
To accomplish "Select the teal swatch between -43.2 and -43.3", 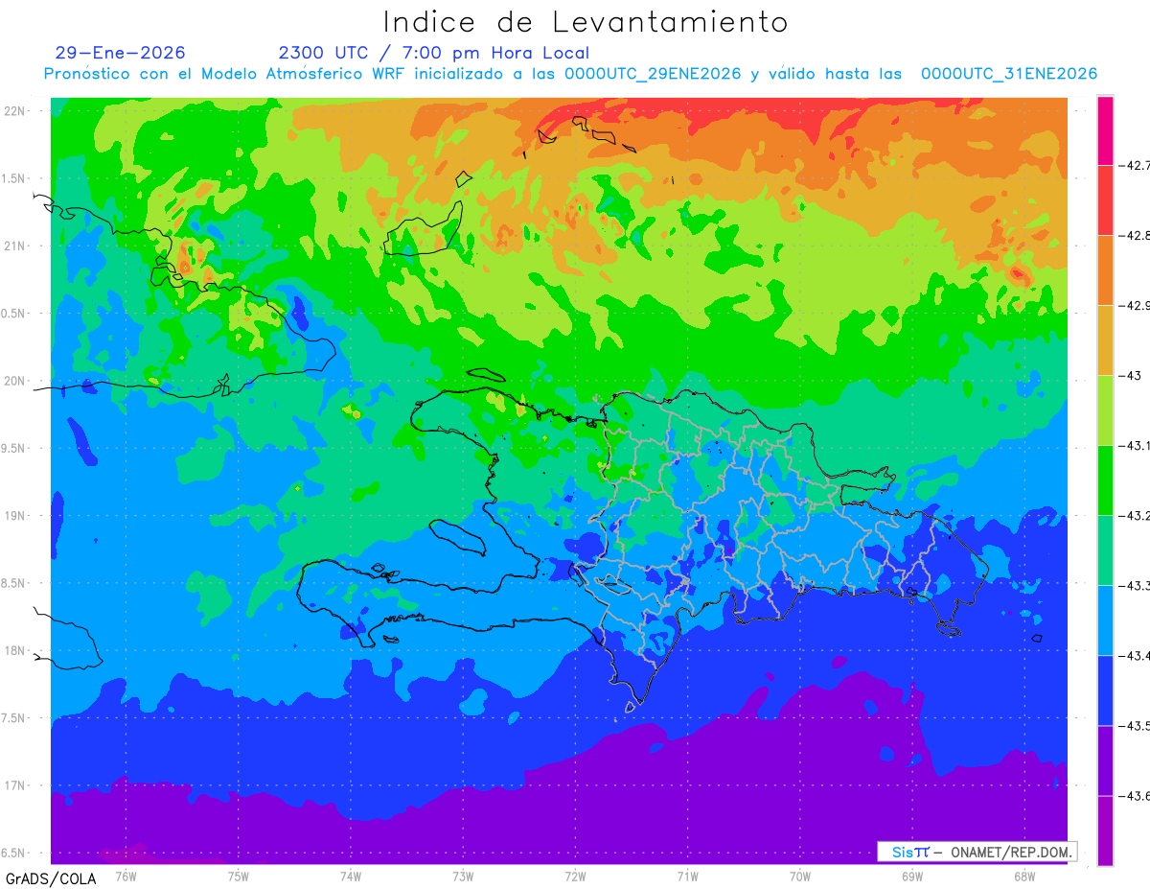I will 1105,550.
